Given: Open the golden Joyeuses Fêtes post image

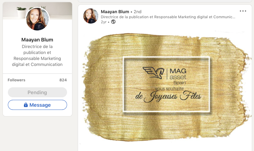Looking at the screenshot, I should [x=165, y=87].
